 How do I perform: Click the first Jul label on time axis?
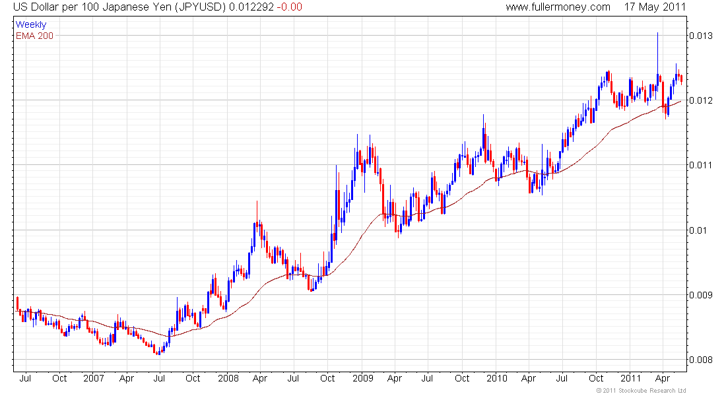pos(25,378)
